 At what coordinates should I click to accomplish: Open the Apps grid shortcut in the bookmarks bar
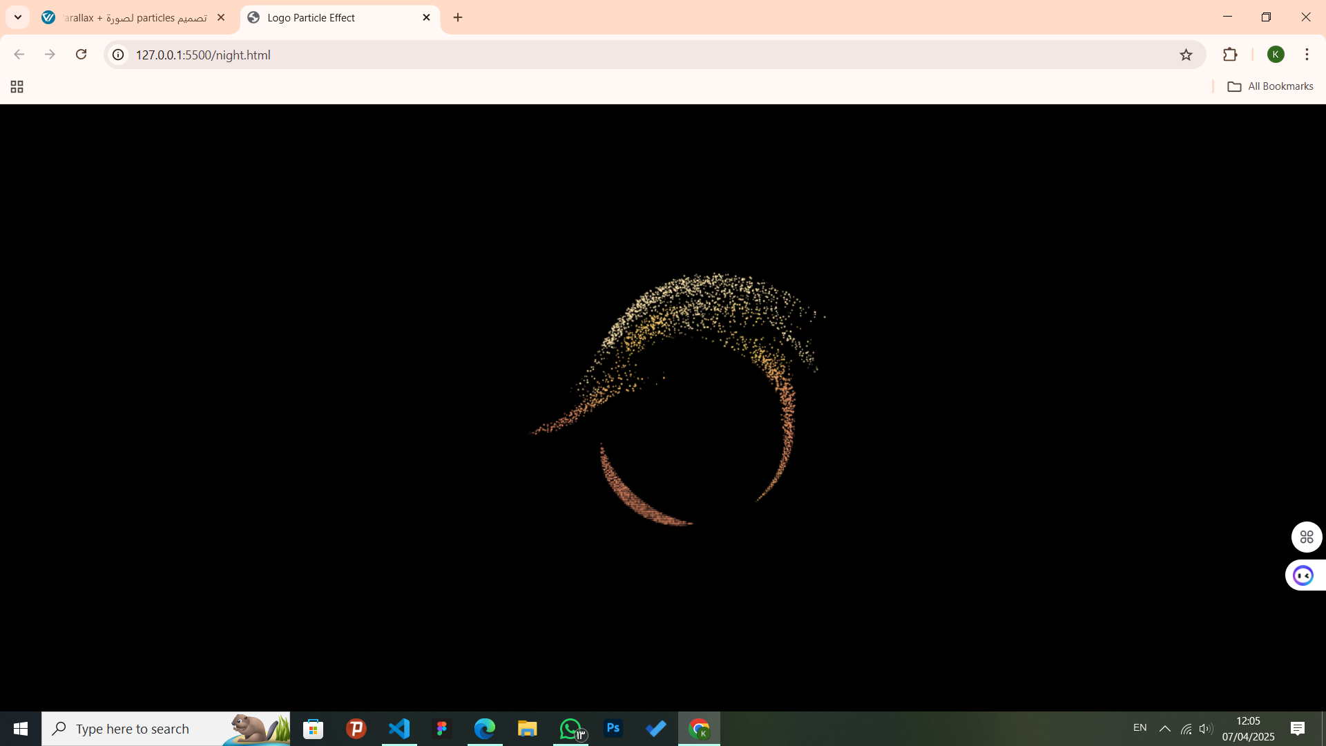pos(17,86)
